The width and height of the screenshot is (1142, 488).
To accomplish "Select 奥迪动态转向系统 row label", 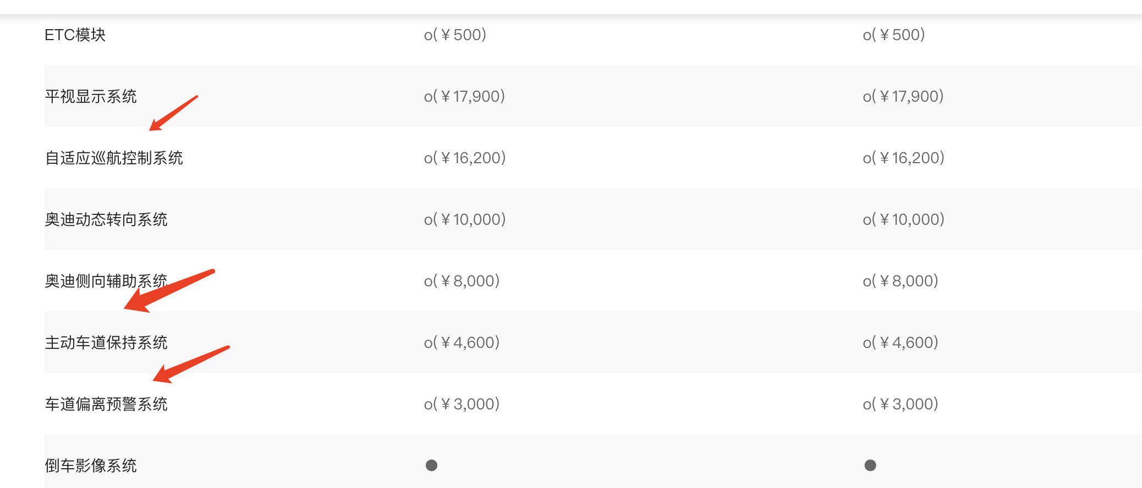I will (106, 219).
